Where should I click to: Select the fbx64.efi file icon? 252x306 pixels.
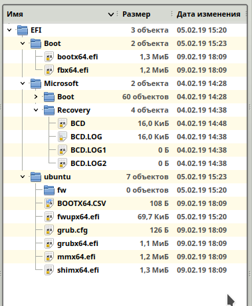[x=49, y=70]
